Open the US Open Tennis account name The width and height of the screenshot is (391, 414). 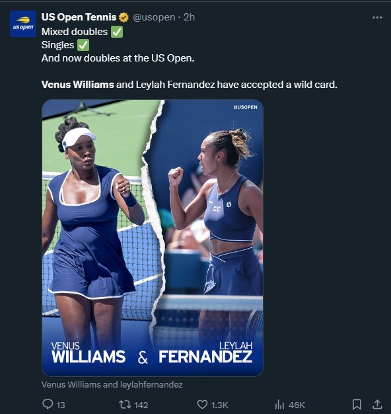79,17
